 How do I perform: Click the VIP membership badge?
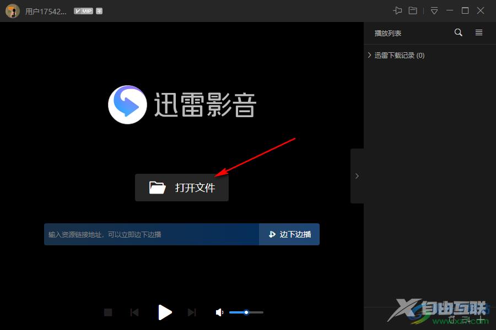coord(84,11)
